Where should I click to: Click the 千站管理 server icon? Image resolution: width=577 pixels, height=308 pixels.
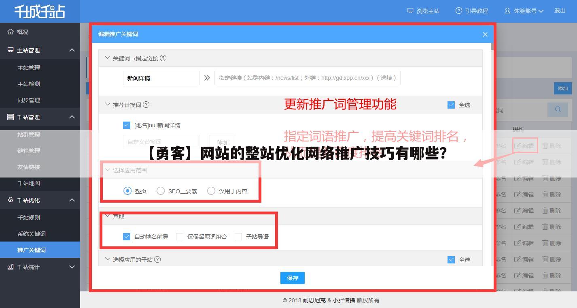click(x=11, y=117)
